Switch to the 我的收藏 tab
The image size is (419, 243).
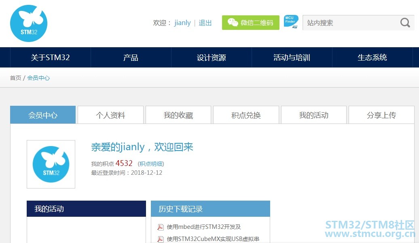coord(178,115)
